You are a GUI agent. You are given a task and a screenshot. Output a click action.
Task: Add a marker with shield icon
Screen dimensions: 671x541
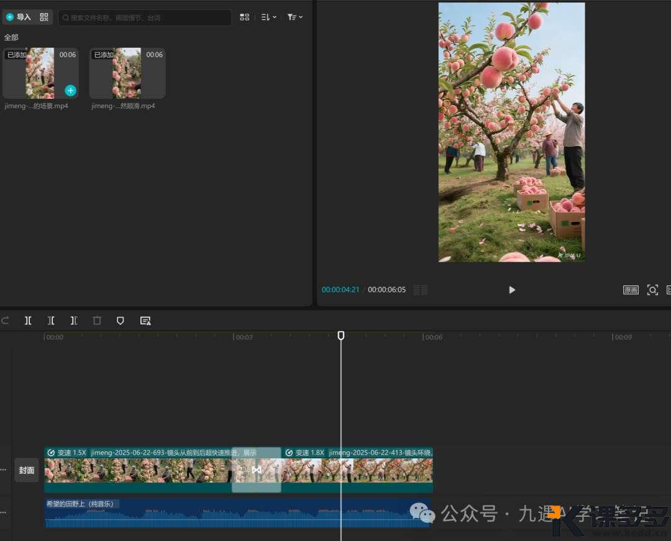121,321
